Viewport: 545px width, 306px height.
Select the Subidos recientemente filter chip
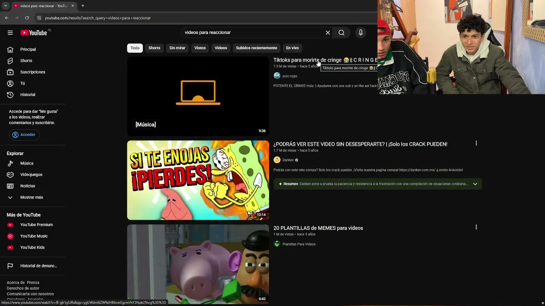coord(256,48)
